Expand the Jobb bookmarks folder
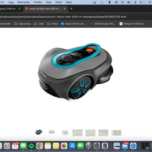Viewport: 152px width, 152px height. point(39,24)
